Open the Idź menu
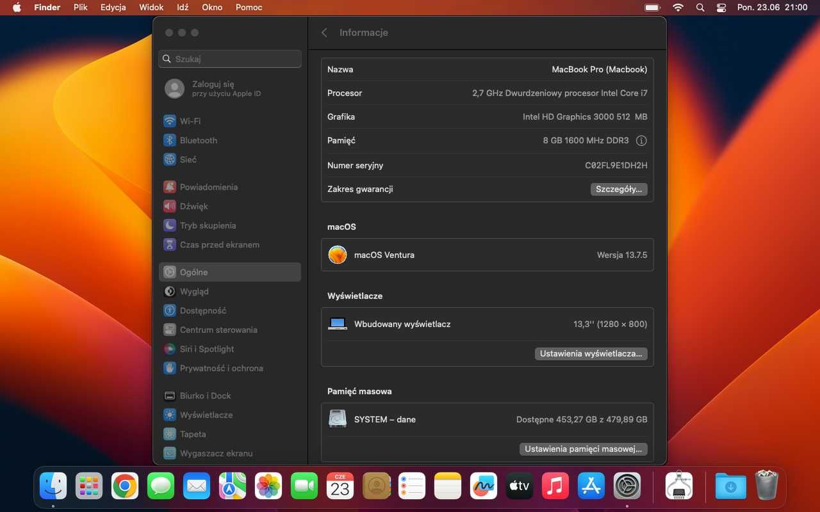Viewport: 820px width, 512px height. pos(183,8)
